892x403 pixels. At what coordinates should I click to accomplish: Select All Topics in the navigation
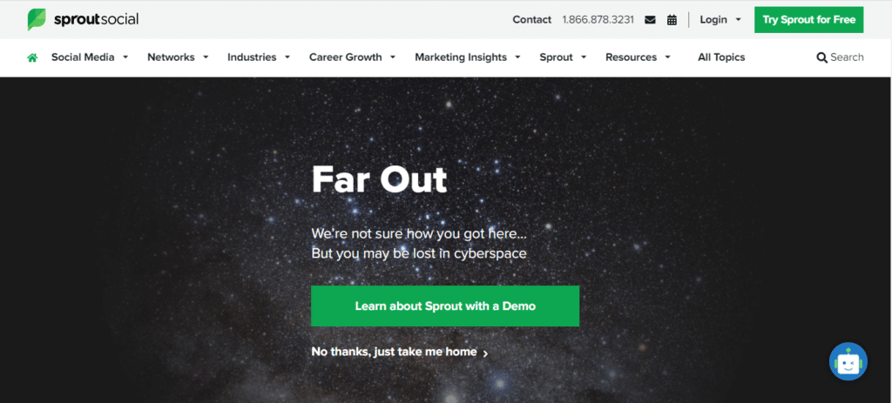pos(721,57)
